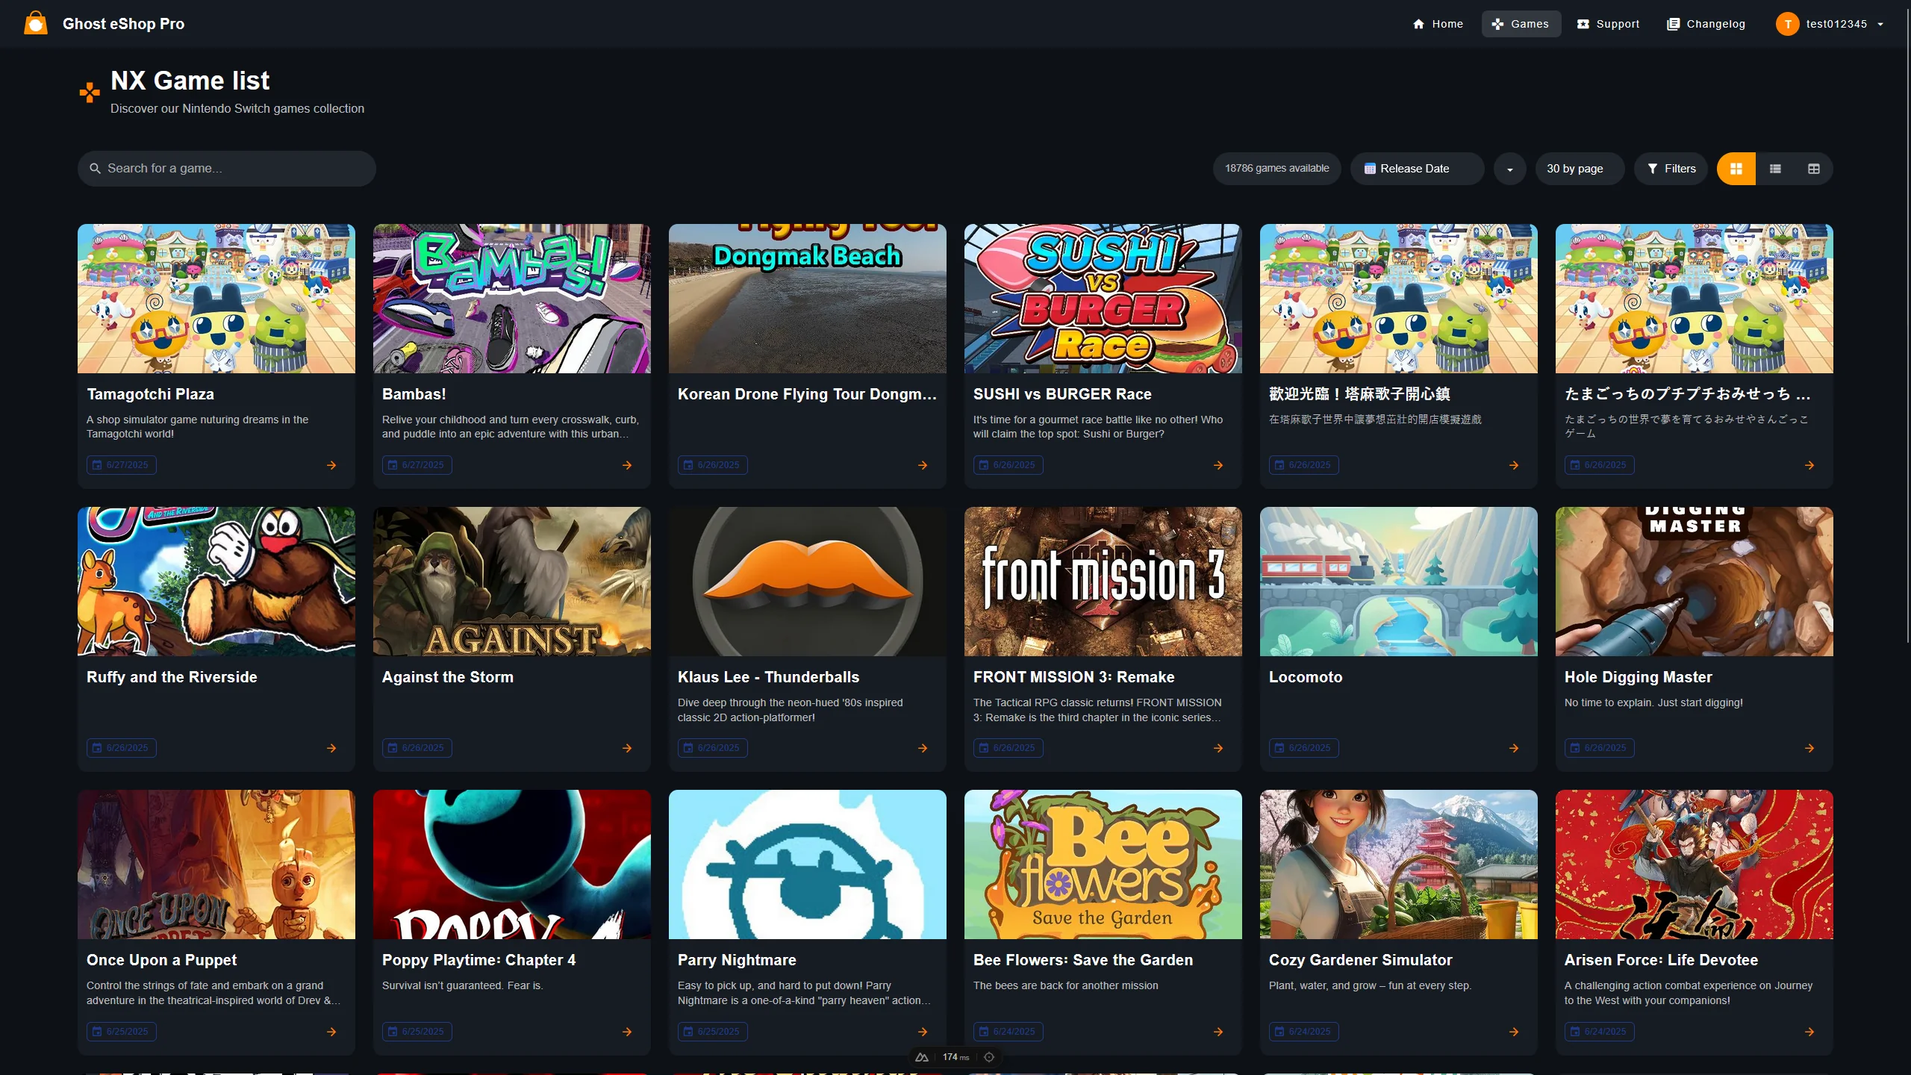Open Once Upon a Puppet arrow icon
Viewport: 1911px width, 1075px height.
331,1032
